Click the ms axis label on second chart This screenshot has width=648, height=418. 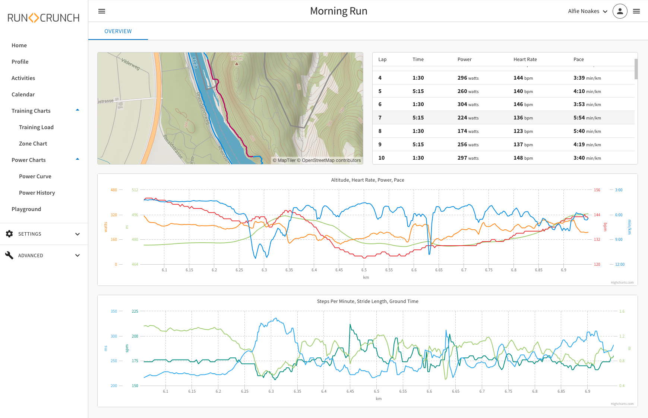pos(106,348)
